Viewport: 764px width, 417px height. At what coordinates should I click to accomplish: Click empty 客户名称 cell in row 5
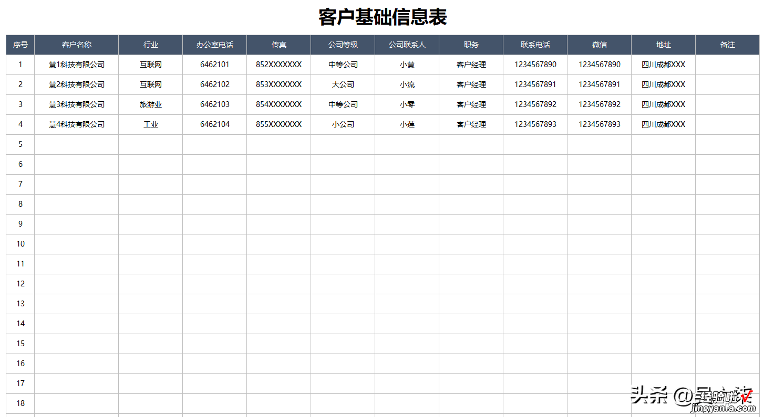coord(77,144)
